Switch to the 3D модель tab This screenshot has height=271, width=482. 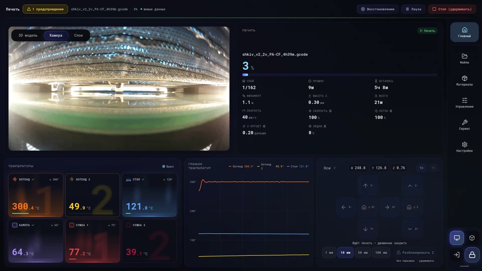(x=28, y=35)
